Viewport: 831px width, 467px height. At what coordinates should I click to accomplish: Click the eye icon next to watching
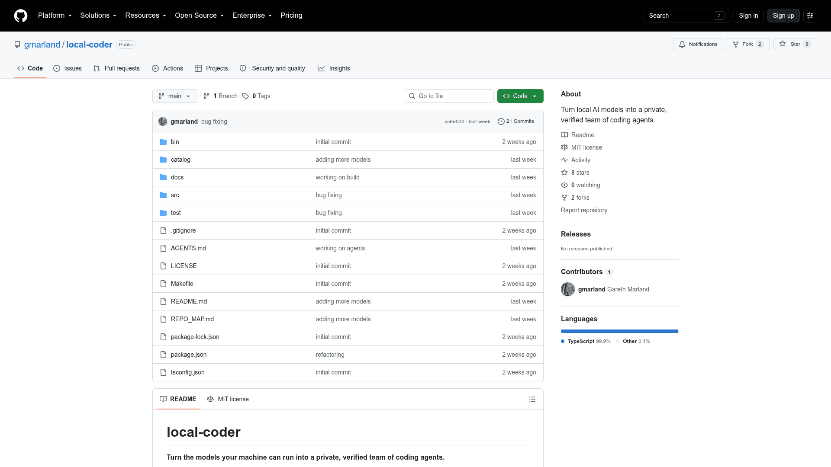coord(564,185)
